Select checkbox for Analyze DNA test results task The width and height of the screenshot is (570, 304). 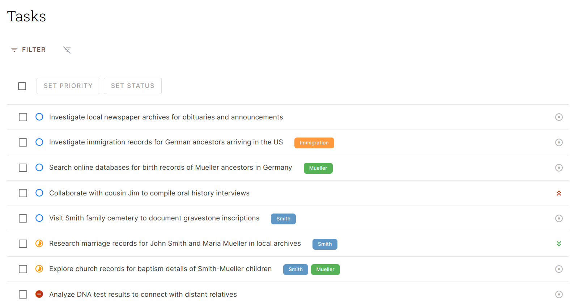(23, 294)
